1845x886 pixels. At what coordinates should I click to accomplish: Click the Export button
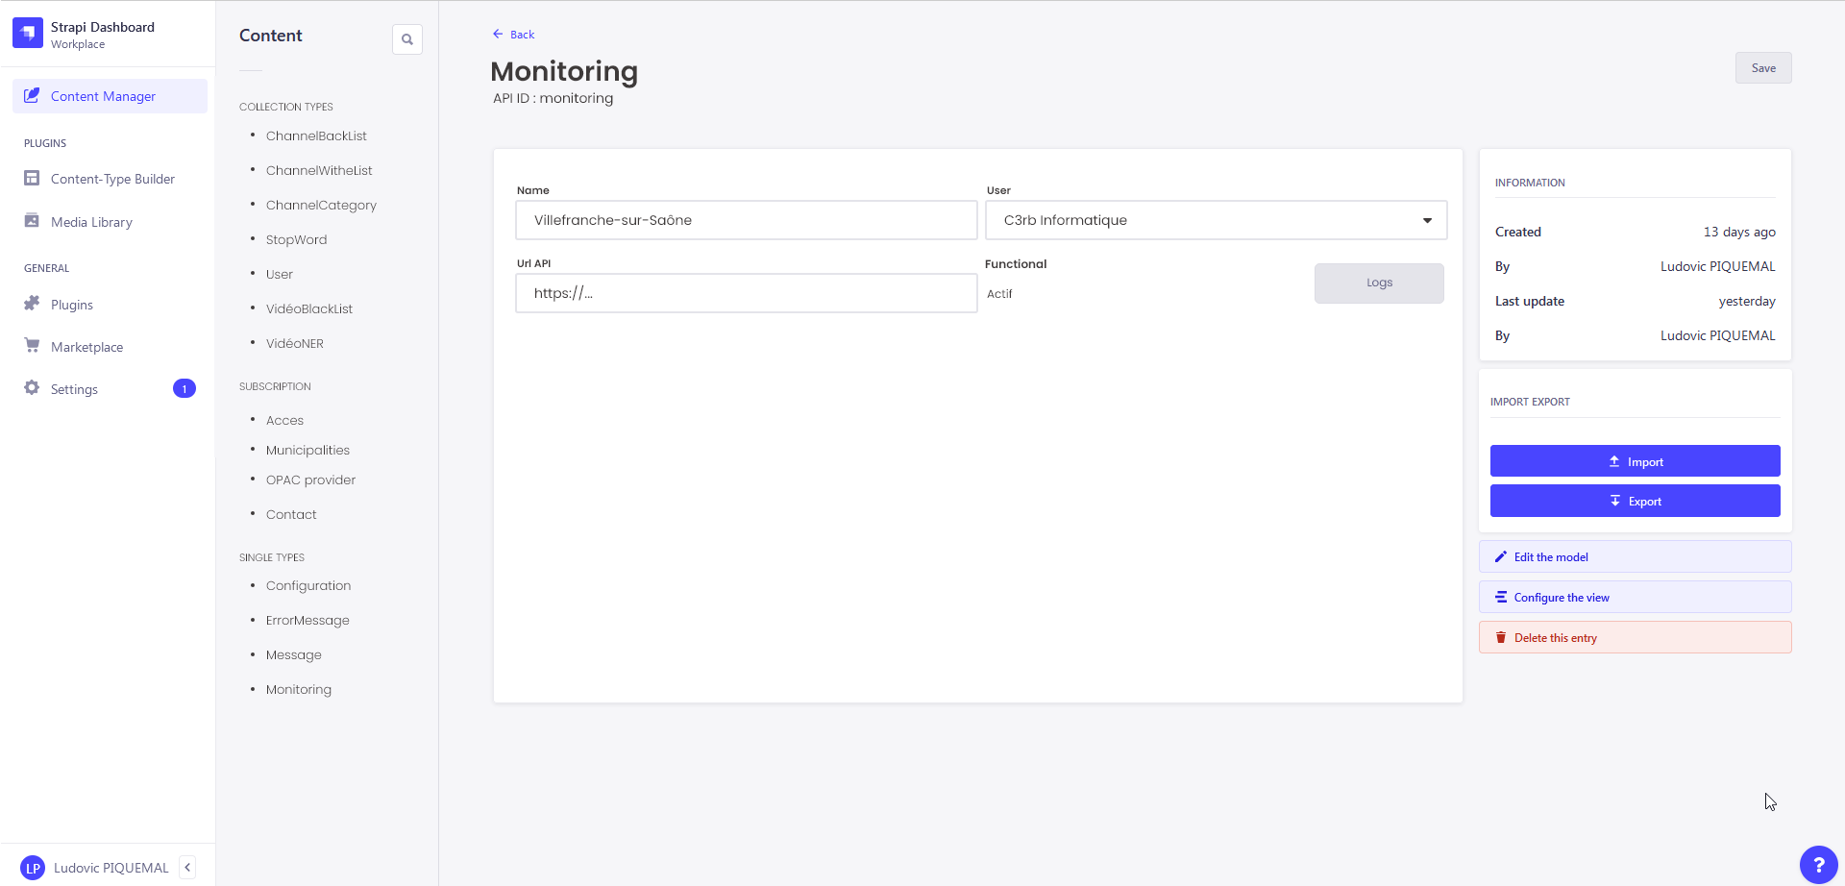[1635, 501]
